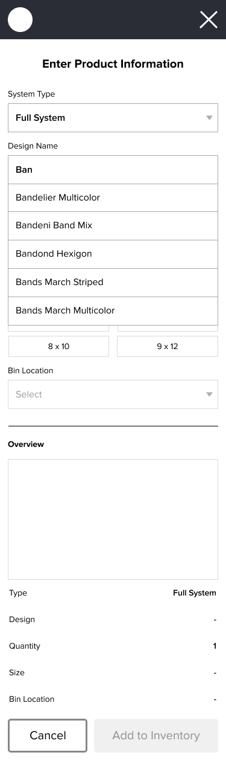
Task: Expand the System Type dropdown arrow
Action: coord(209,118)
